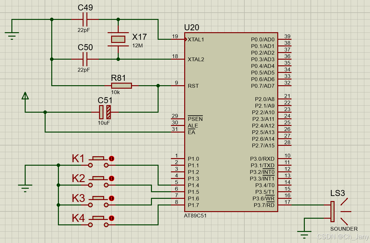Viewport: 370px width, 243px height.
Task: Click pin number 19 at XTAL1
Action: 175,37
